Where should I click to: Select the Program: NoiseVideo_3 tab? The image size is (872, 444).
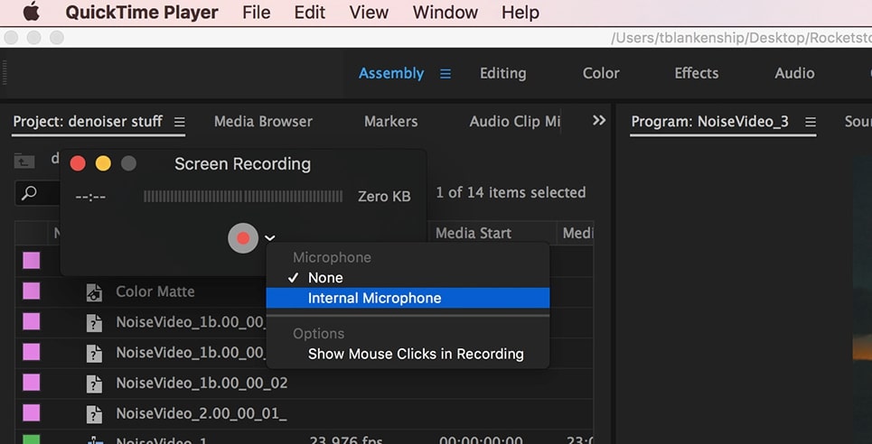point(709,122)
